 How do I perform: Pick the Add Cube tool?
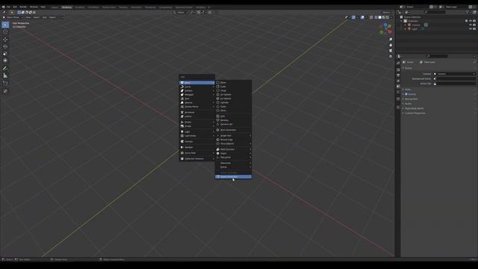(x=5, y=83)
